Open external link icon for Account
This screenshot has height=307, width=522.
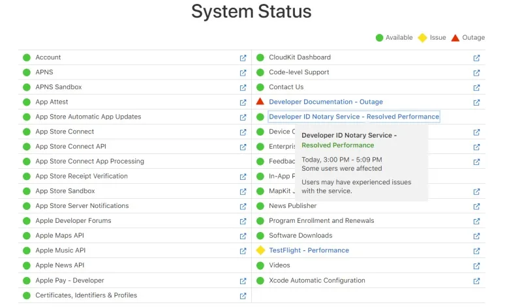[x=243, y=57]
